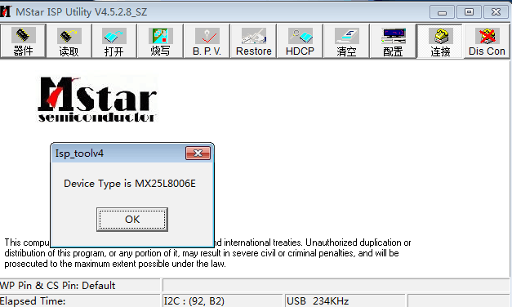This screenshot has height=307, width=512.
Task: Minimize the MStar ISP Utility window
Action: [x=442, y=12]
